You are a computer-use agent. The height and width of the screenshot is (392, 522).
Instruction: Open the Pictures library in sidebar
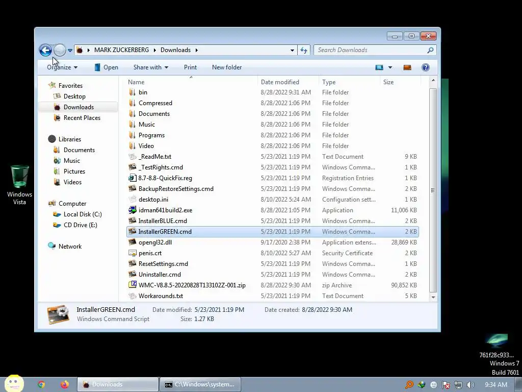pos(74,171)
